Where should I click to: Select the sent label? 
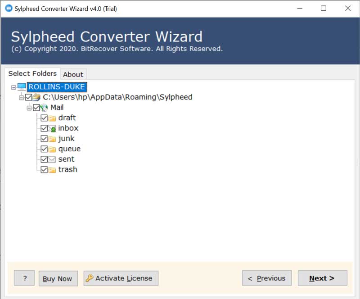[66, 159]
